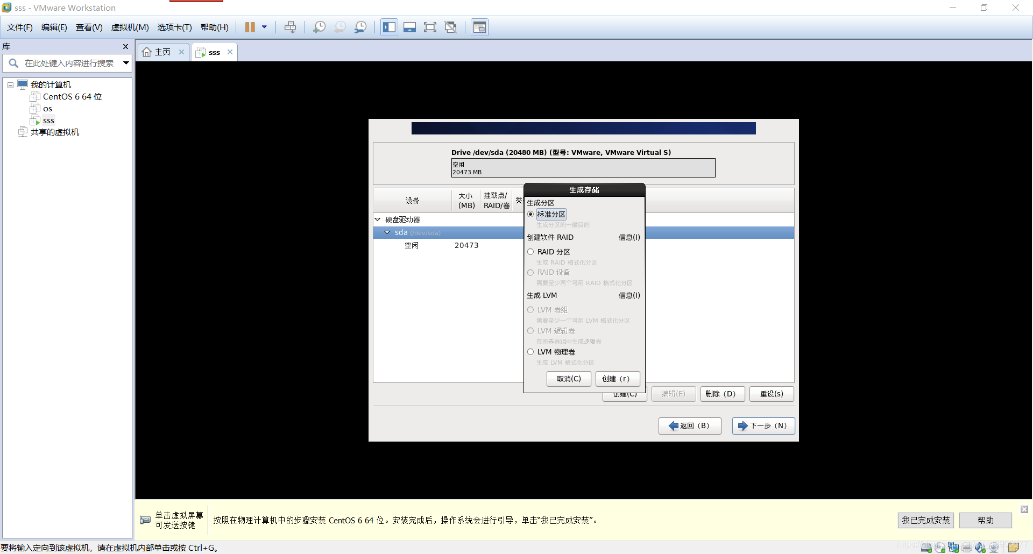This screenshot has height=554, width=1033.
Task: Open the 查看(V) menu
Action: coord(89,27)
